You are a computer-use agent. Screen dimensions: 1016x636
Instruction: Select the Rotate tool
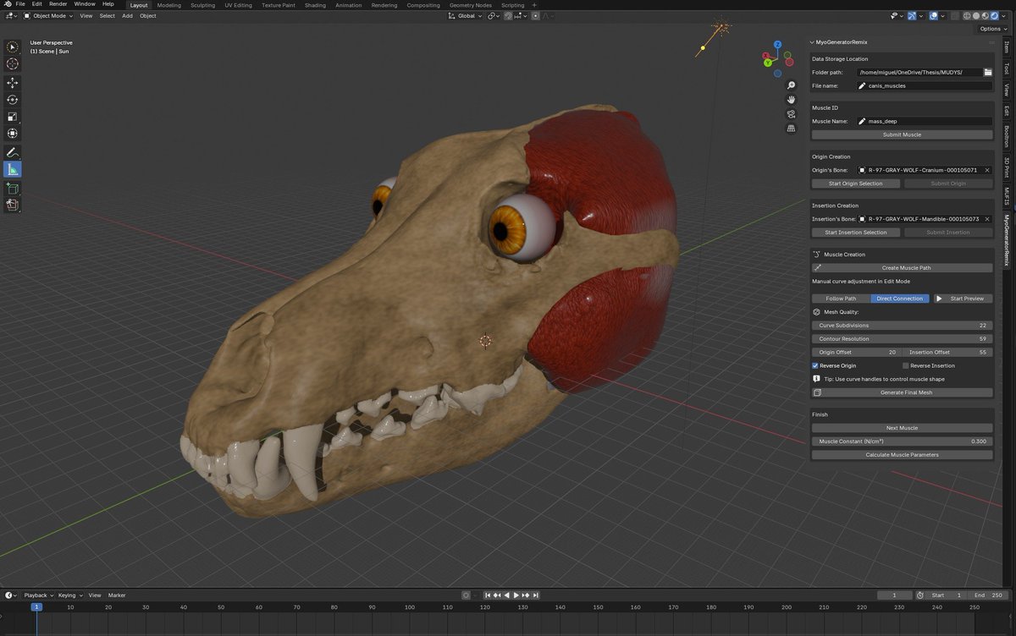click(x=13, y=100)
